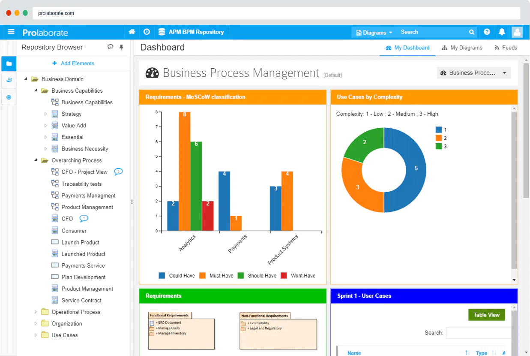Toggle Wont Have legend series
530x356 pixels.
pyautogui.click(x=298, y=276)
